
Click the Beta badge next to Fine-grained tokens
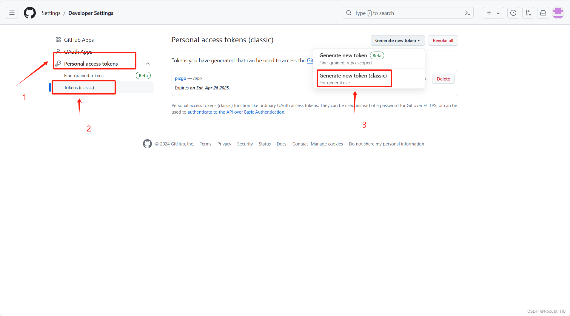point(143,75)
